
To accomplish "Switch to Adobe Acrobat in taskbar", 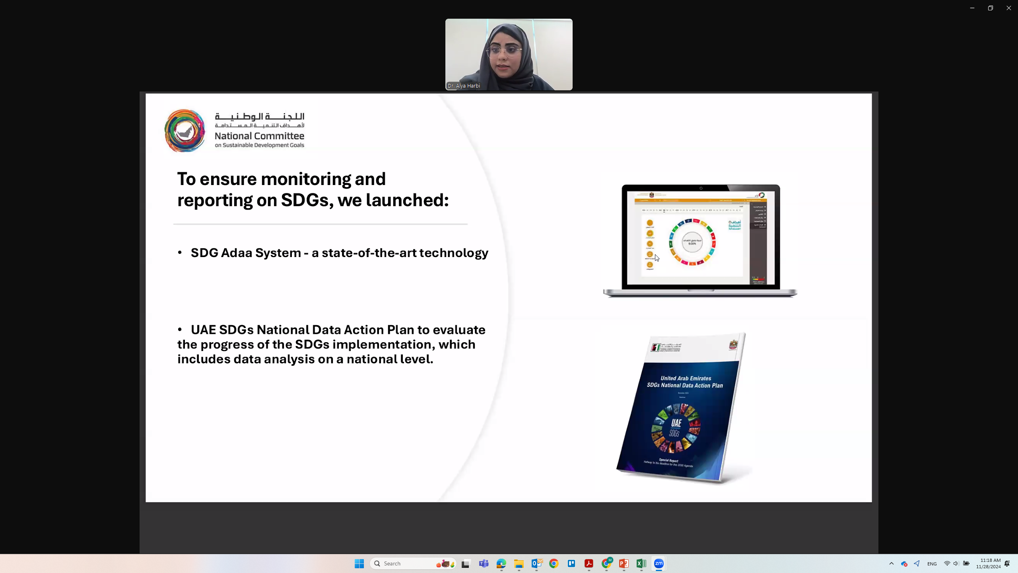I will 589,563.
